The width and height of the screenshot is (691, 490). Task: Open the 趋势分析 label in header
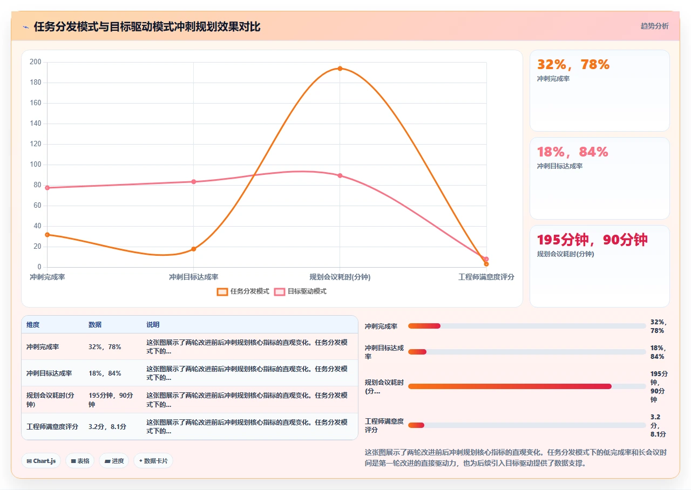tap(654, 26)
